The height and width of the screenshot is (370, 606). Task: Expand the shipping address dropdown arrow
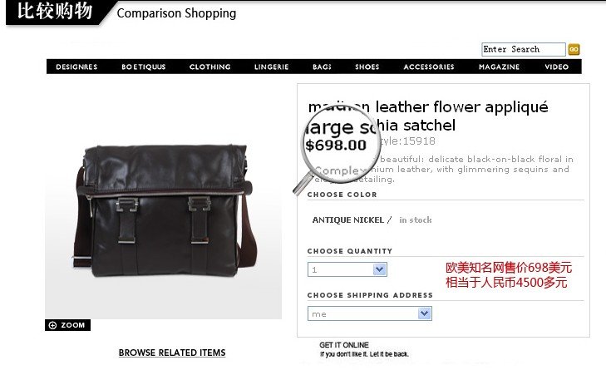point(424,313)
